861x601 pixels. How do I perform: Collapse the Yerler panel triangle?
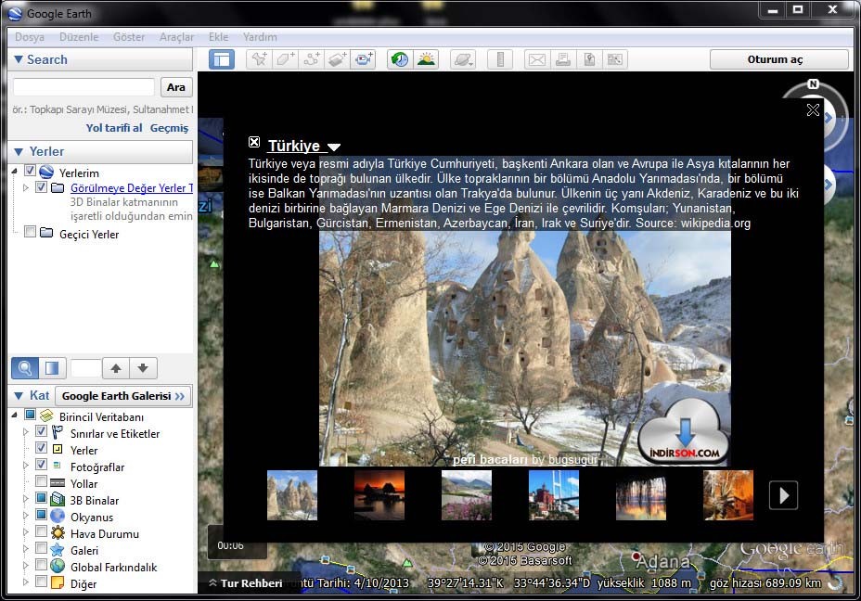(x=19, y=151)
